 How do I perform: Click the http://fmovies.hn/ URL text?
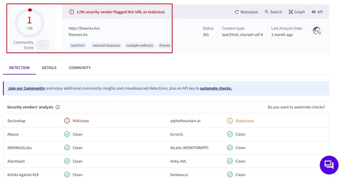click(84, 28)
